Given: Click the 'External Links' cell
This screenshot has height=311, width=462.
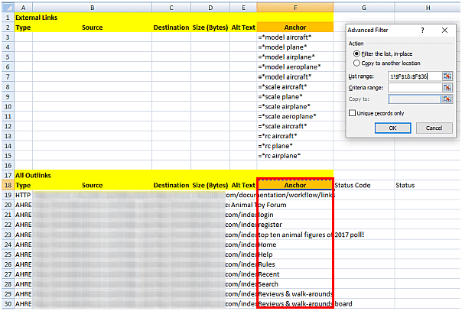Looking at the screenshot, I should (x=36, y=18).
